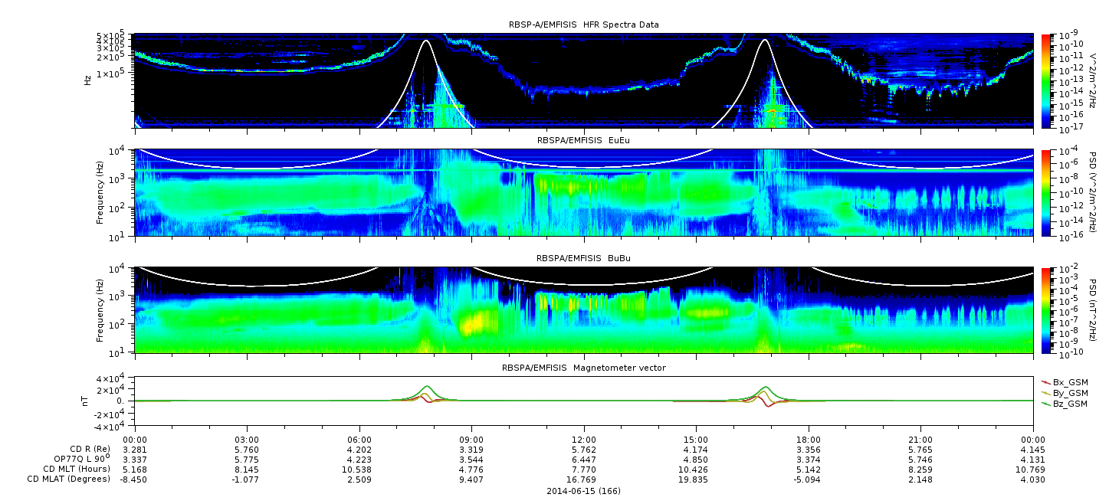Image resolution: width=1109 pixels, height=504 pixels.
Task: Select the By_GSM legend entry
Action: pos(1065,393)
